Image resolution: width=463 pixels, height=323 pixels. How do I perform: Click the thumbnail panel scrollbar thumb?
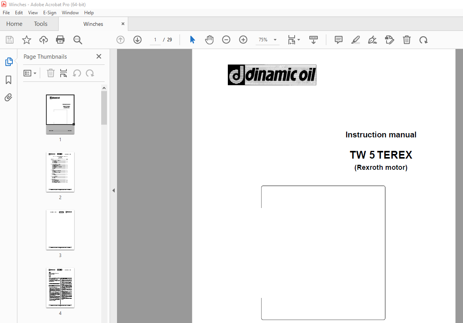[104, 108]
